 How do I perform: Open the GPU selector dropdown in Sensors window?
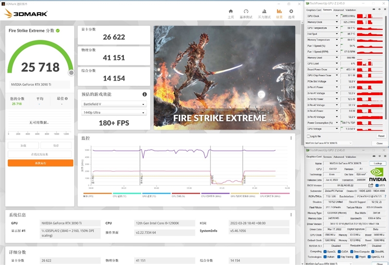tap(329, 143)
